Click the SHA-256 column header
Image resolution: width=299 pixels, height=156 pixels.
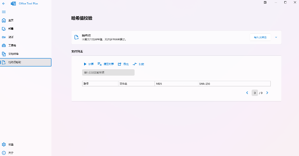pos(234,84)
